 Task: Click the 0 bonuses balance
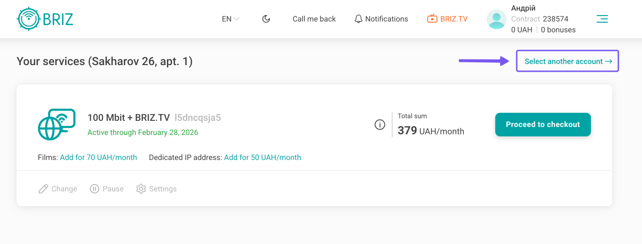[558, 30]
